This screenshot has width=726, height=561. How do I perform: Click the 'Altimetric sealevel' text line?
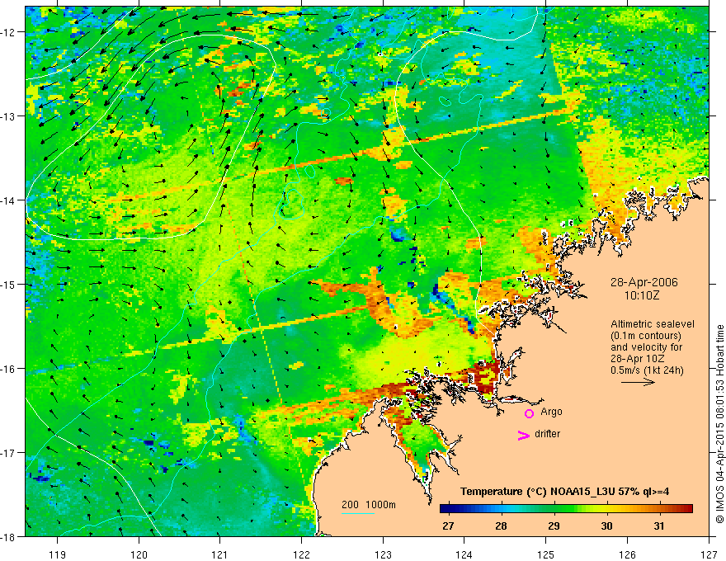coord(653,324)
